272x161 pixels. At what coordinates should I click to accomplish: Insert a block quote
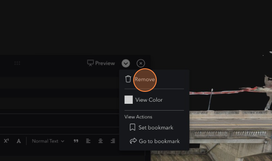(76, 141)
